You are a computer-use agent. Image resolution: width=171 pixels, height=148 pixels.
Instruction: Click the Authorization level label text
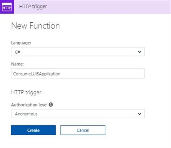(29, 105)
